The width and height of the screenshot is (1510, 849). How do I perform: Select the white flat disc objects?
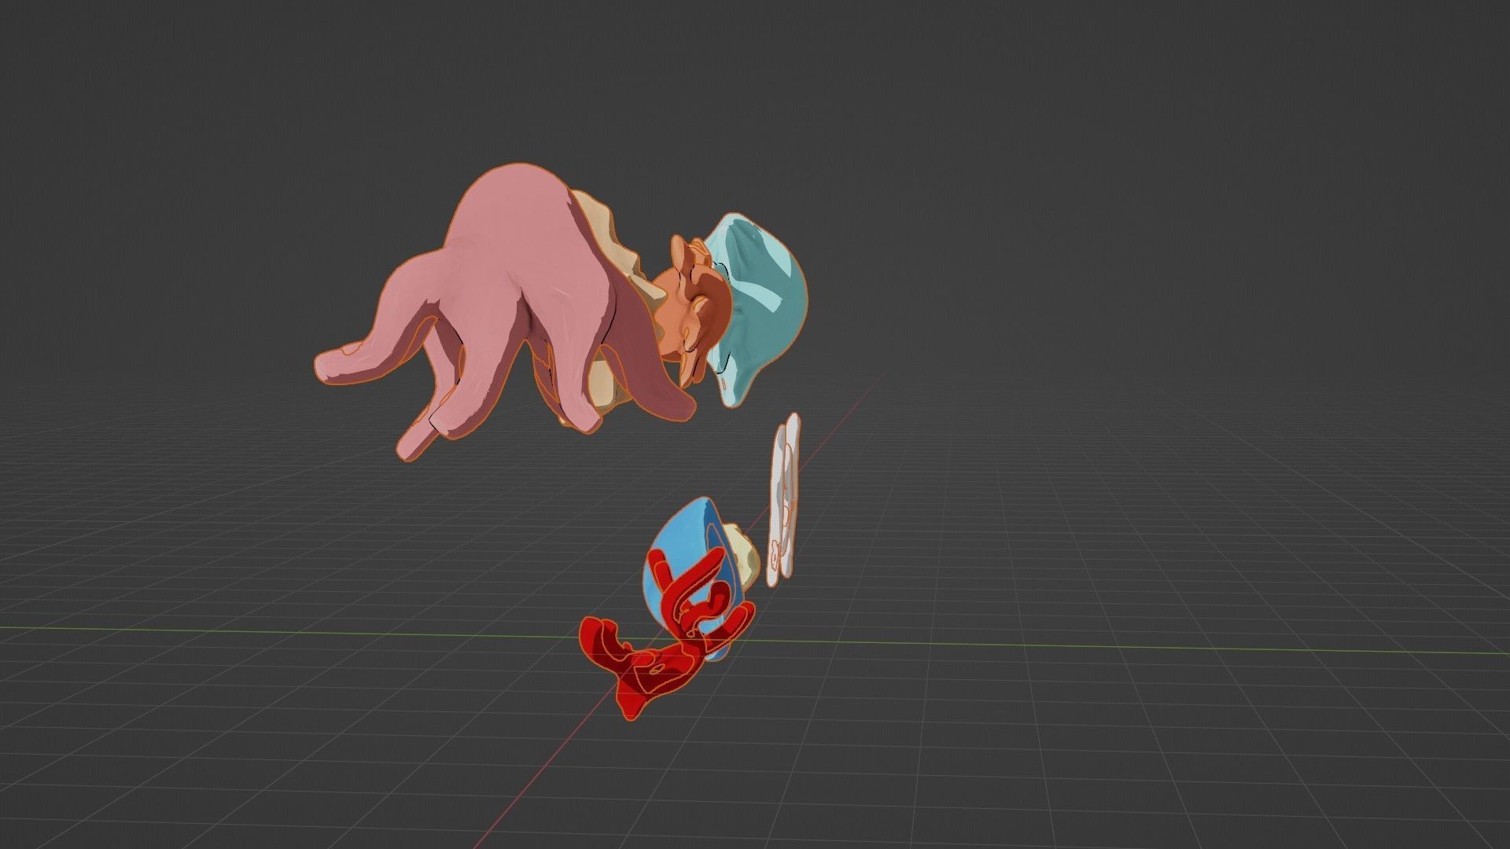pos(783,499)
